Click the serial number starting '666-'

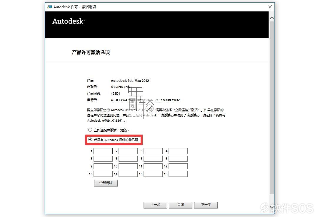coord(121,87)
